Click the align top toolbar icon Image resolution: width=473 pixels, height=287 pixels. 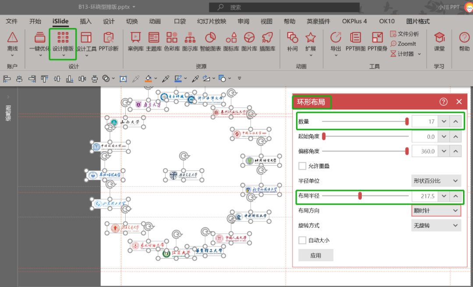coord(45,79)
